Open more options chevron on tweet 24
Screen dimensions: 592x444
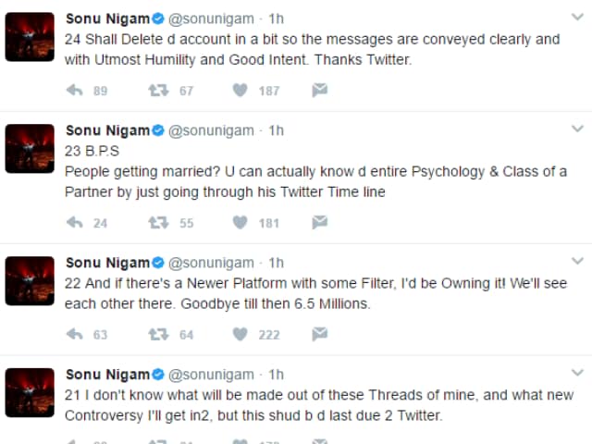coord(577,17)
